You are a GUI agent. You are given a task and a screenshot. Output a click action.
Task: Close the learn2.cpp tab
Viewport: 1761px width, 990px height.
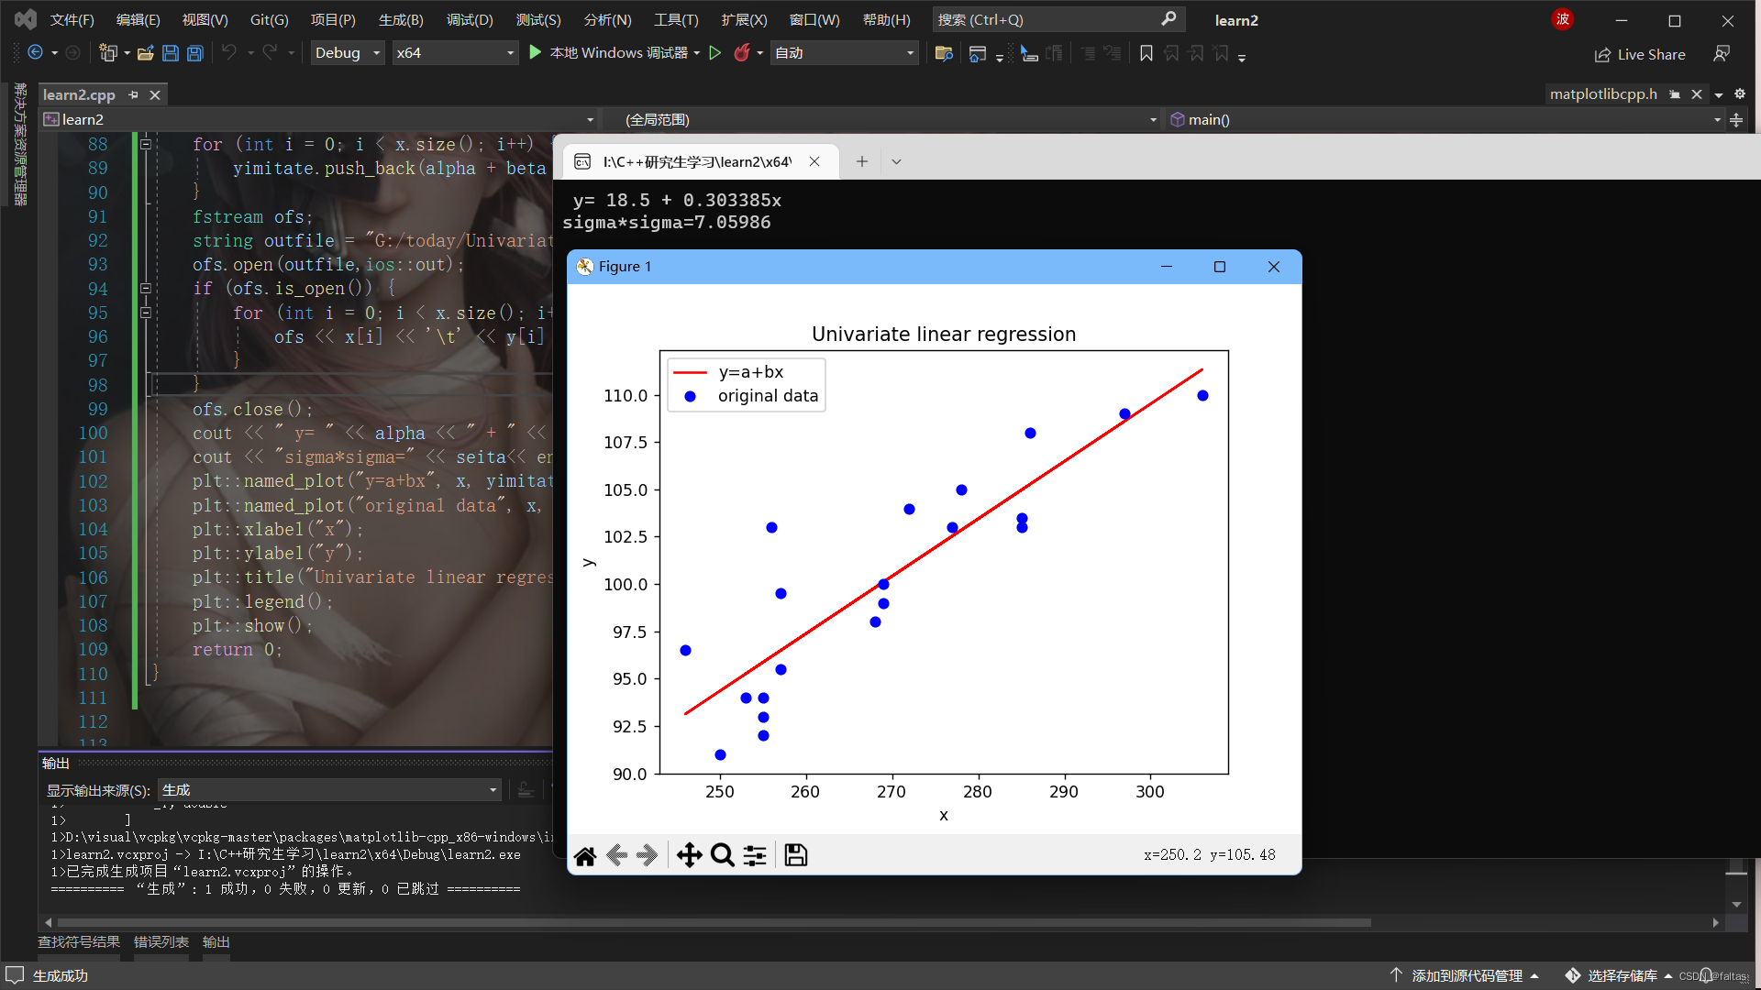coord(155,94)
